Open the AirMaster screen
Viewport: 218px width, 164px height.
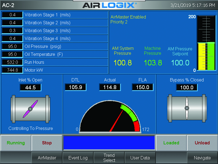[47, 158]
